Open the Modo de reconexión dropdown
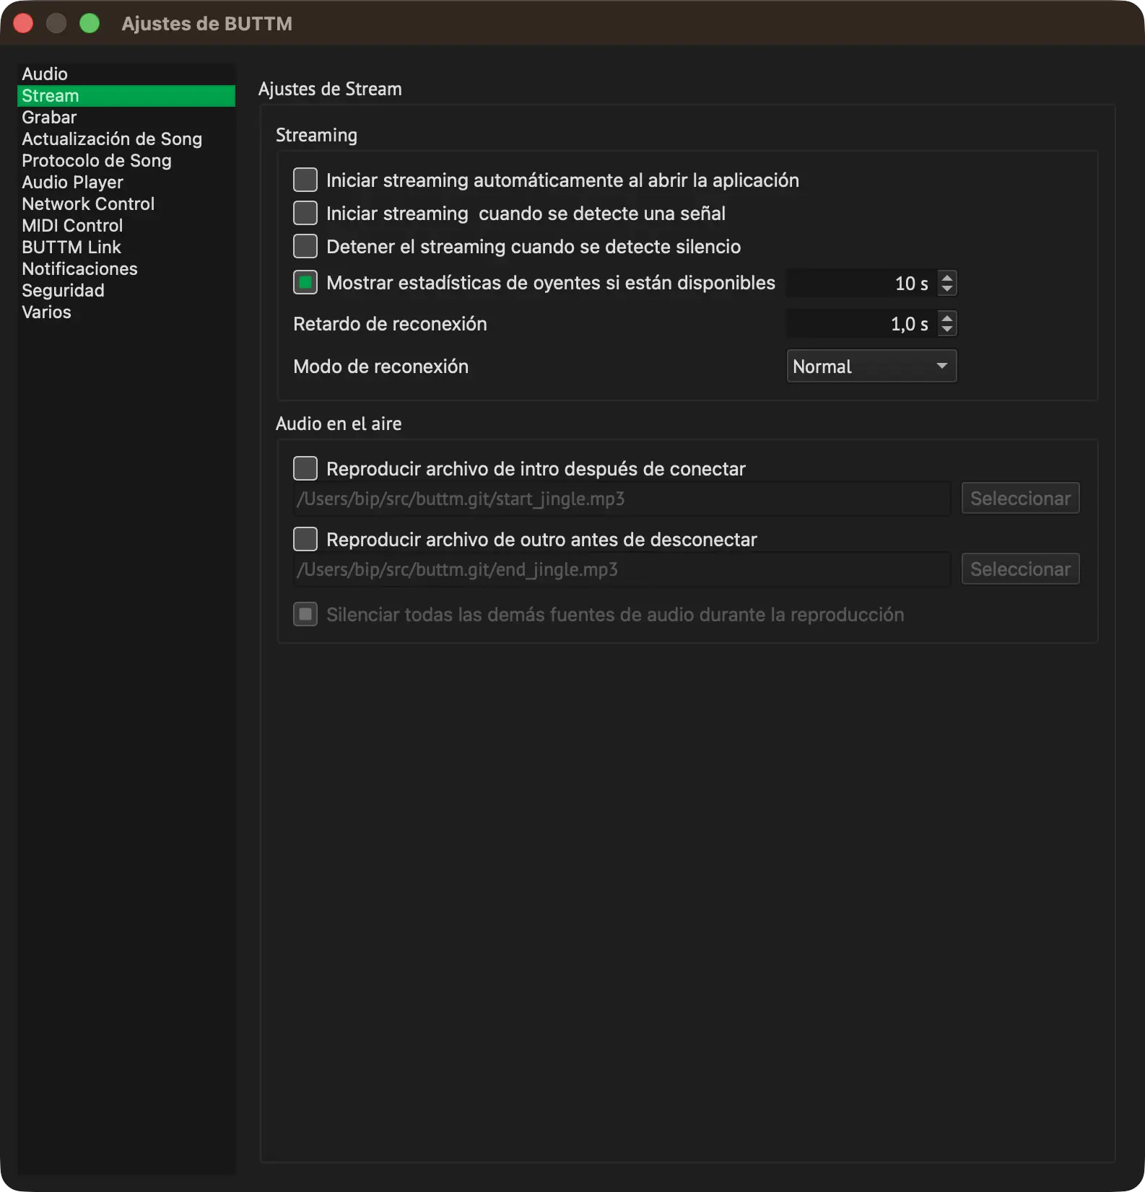 tap(871, 366)
